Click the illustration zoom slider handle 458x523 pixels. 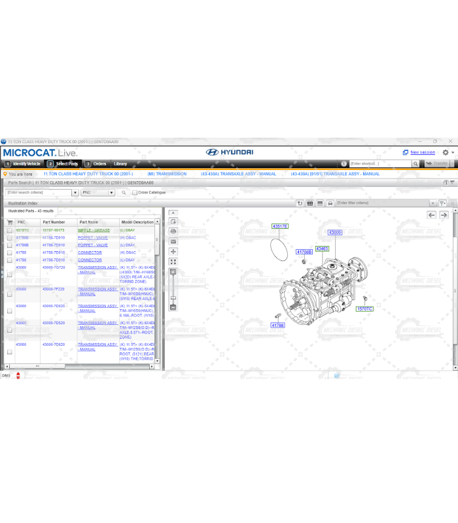[173, 271]
